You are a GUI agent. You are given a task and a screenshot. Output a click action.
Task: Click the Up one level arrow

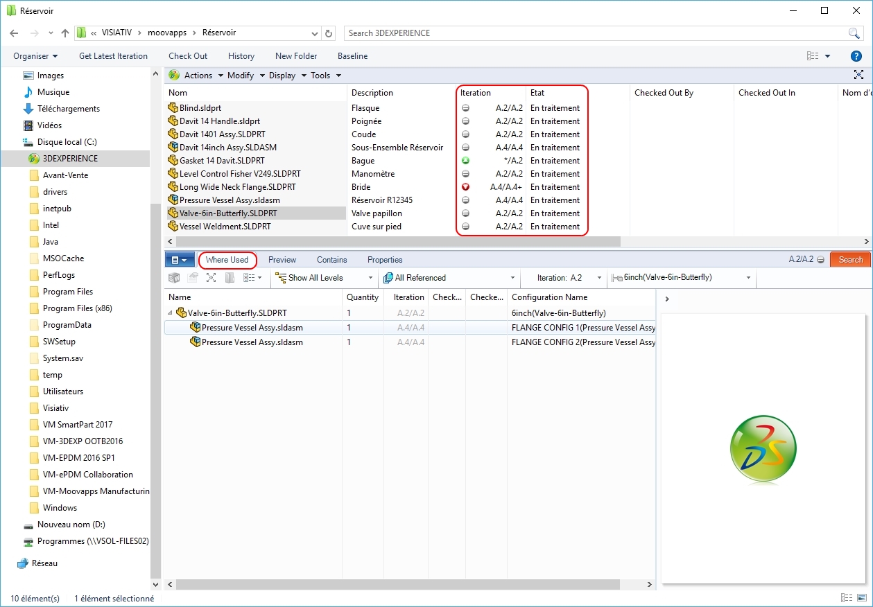tap(65, 33)
